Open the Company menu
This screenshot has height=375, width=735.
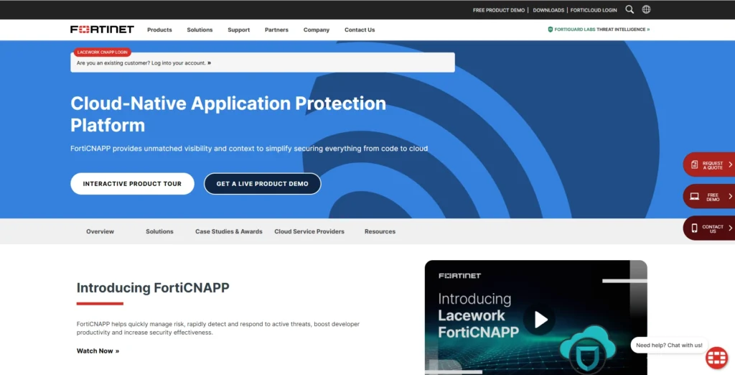pos(317,29)
